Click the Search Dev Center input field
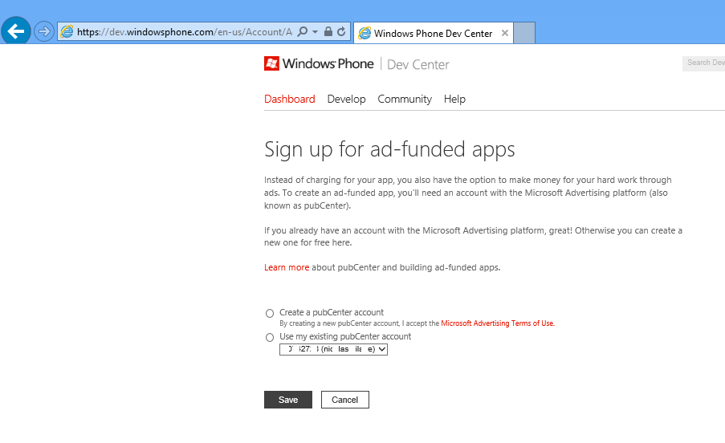Image resolution: width=725 pixels, height=443 pixels. 704,63
